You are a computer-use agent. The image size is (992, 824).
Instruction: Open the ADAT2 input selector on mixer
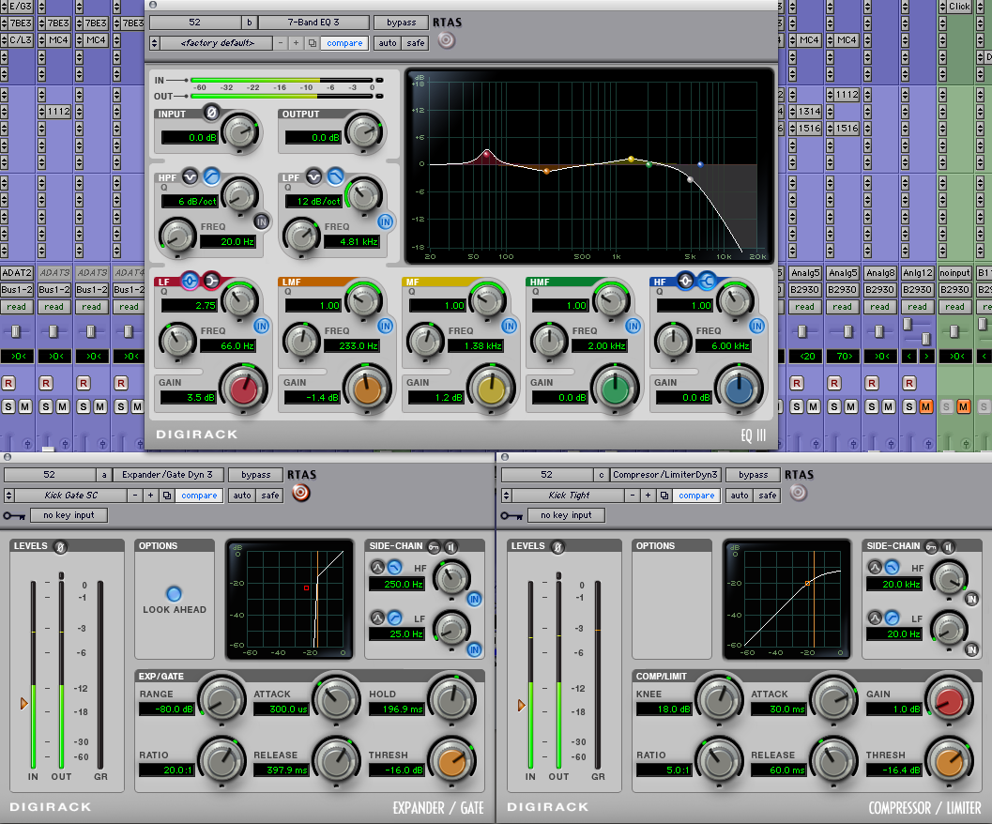17,273
